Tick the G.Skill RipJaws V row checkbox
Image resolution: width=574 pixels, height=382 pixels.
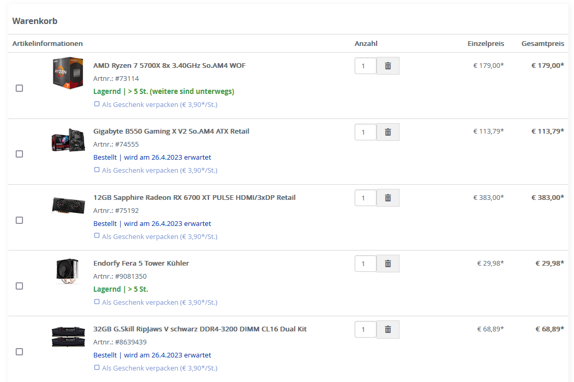tap(19, 352)
